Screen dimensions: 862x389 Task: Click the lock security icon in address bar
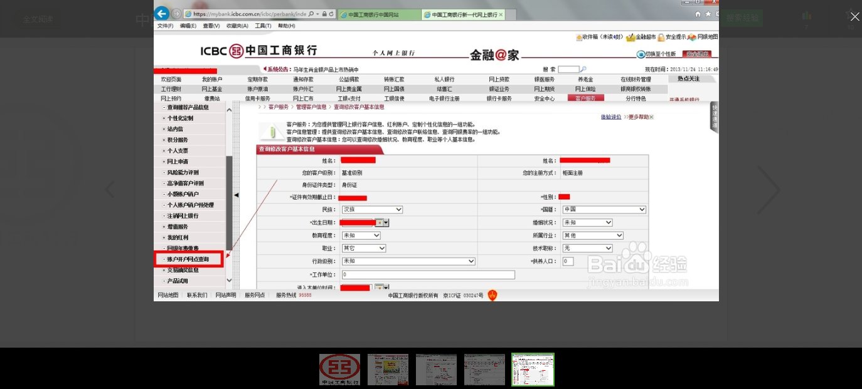pos(324,14)
